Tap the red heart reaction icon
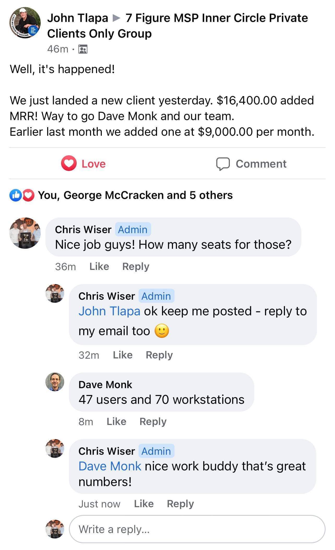 [29, 196]
